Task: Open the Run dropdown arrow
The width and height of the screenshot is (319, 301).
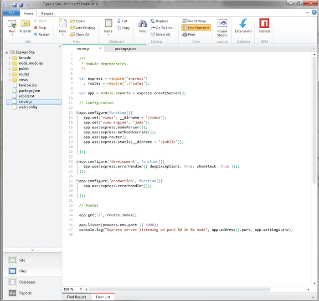Action: tap(12, 35)
